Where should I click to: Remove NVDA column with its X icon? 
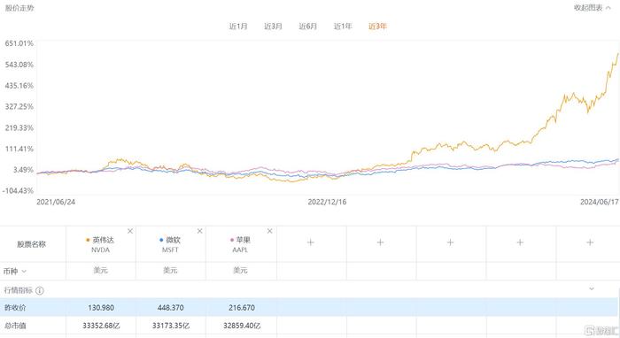(x=130, y=231)
